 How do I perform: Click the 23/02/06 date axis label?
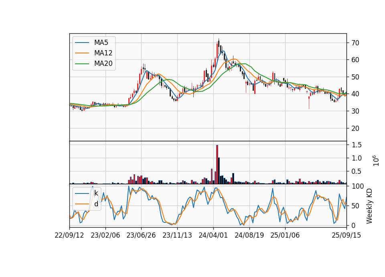tap(105, 235)
